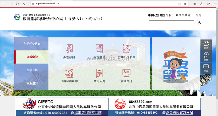The image size is (218, 116).
Task: Open the 微信 WeChat sidebar icon
Action: [206, 45]
